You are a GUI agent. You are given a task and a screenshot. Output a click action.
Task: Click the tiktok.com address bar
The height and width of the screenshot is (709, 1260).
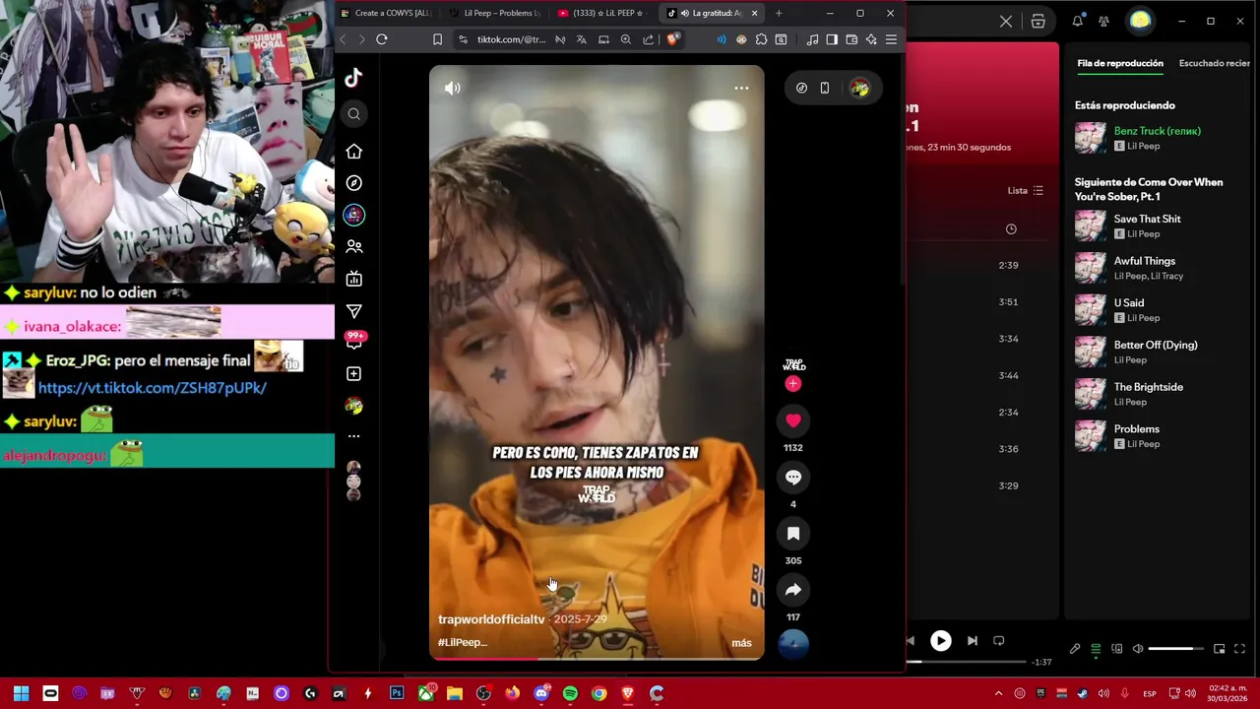[511, 39]
